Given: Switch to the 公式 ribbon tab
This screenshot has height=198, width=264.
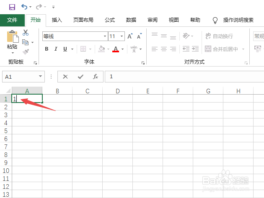Looking at the screenshot, I should (x=110, y=20).
